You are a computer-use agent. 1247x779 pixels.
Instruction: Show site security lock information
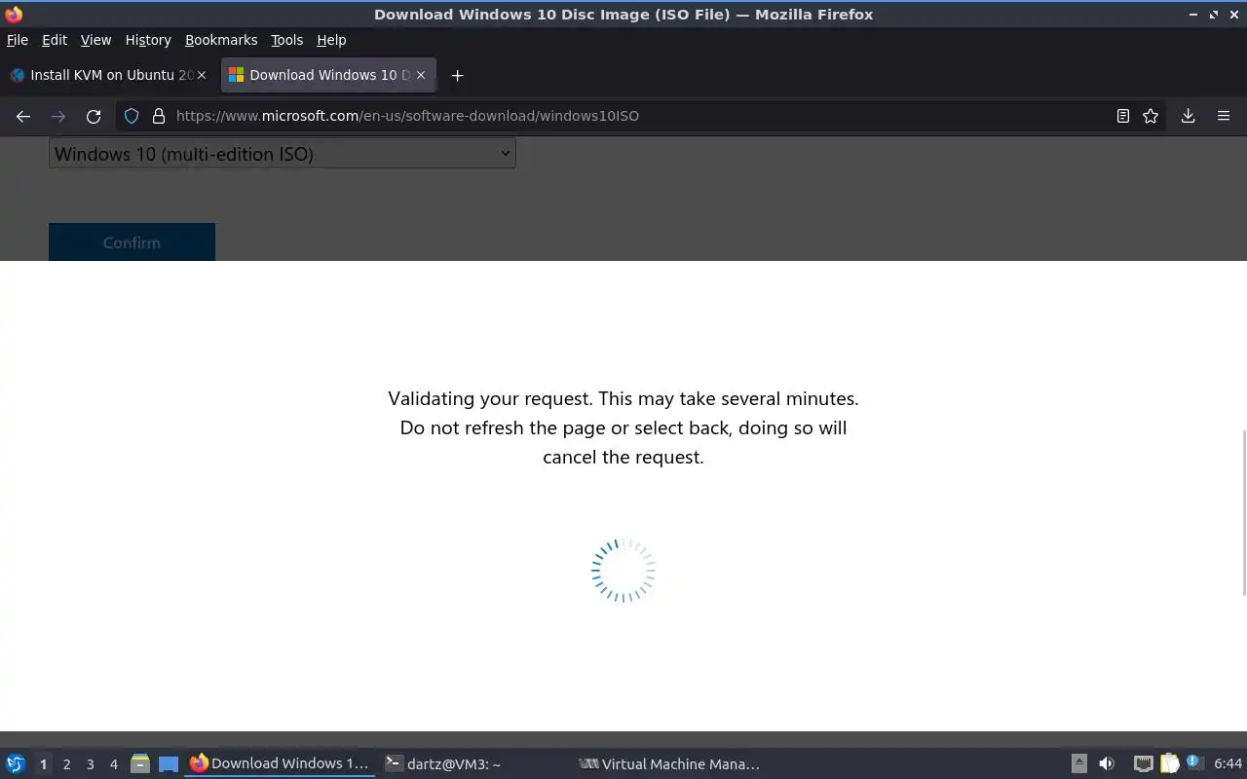click(x=159, y=116)
